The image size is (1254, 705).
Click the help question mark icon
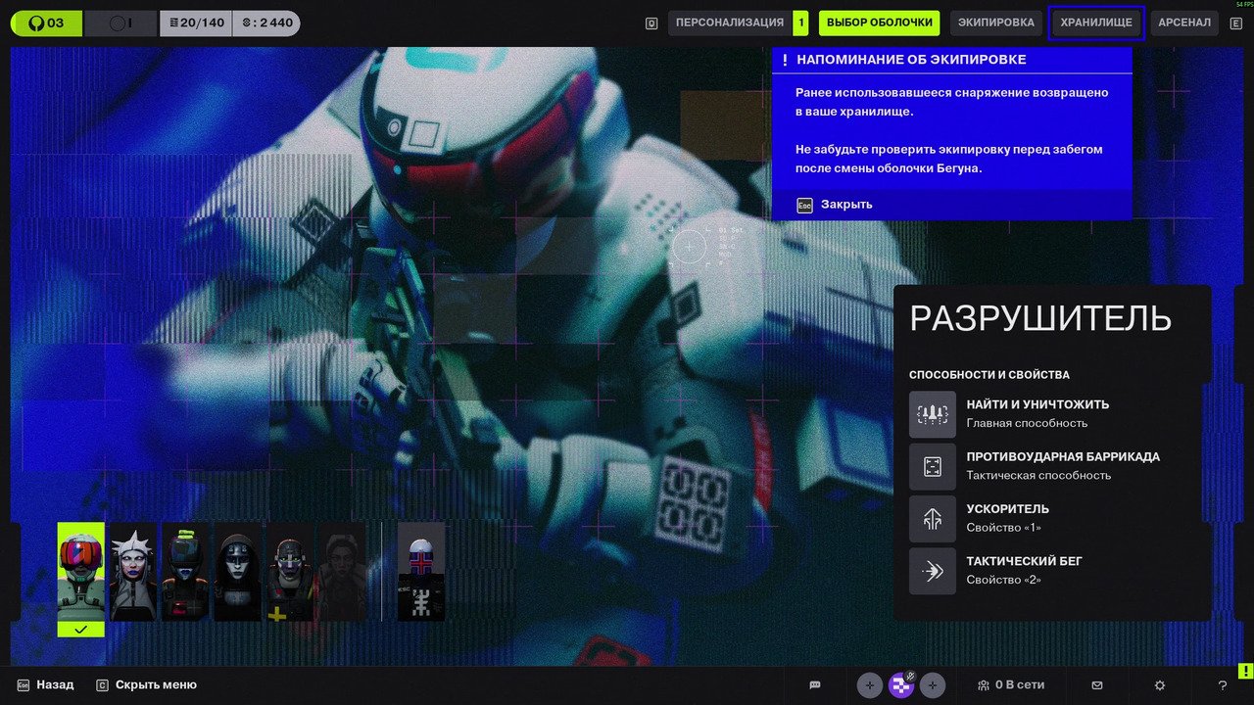click(1222, 685)
